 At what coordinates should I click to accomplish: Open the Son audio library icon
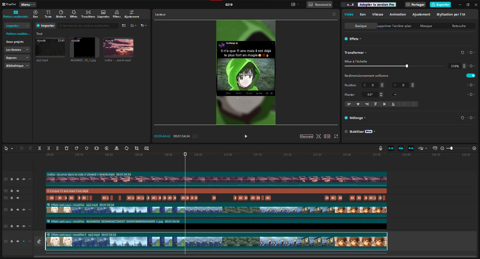36,14
